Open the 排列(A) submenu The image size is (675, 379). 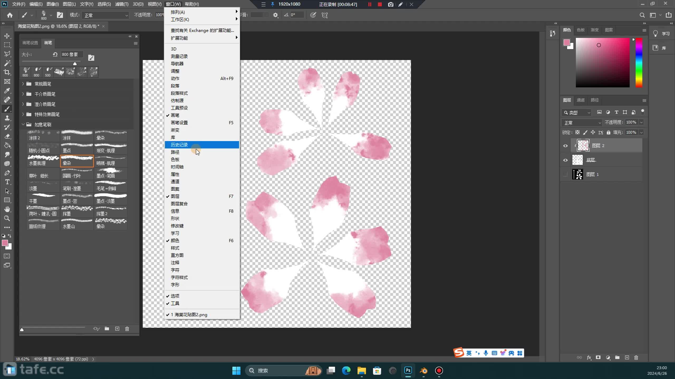tap(202, 12)
